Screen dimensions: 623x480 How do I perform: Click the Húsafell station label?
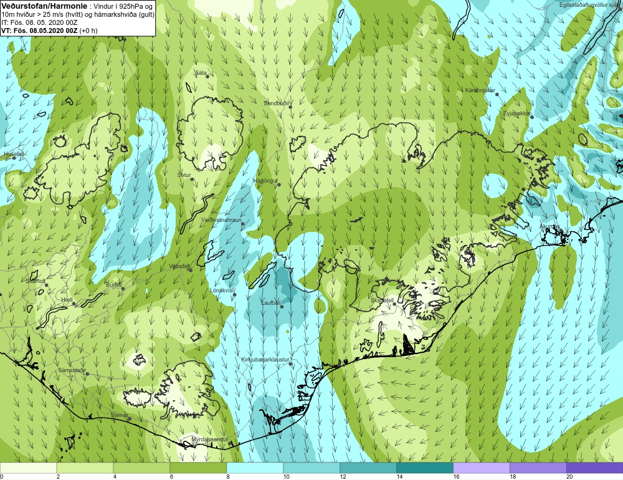click(14, 153)
